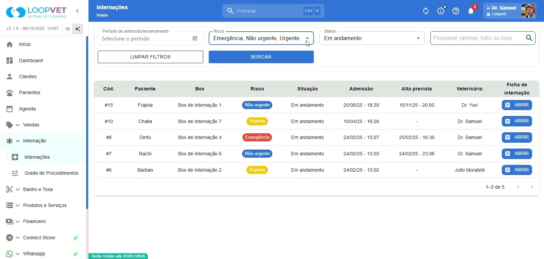Open the info circle icon in header
The image size is (544, 259).
441,11
